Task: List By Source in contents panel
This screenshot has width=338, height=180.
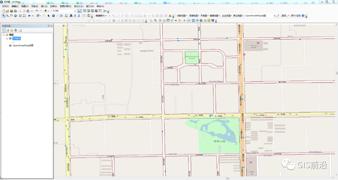Action: coord(8,30)
